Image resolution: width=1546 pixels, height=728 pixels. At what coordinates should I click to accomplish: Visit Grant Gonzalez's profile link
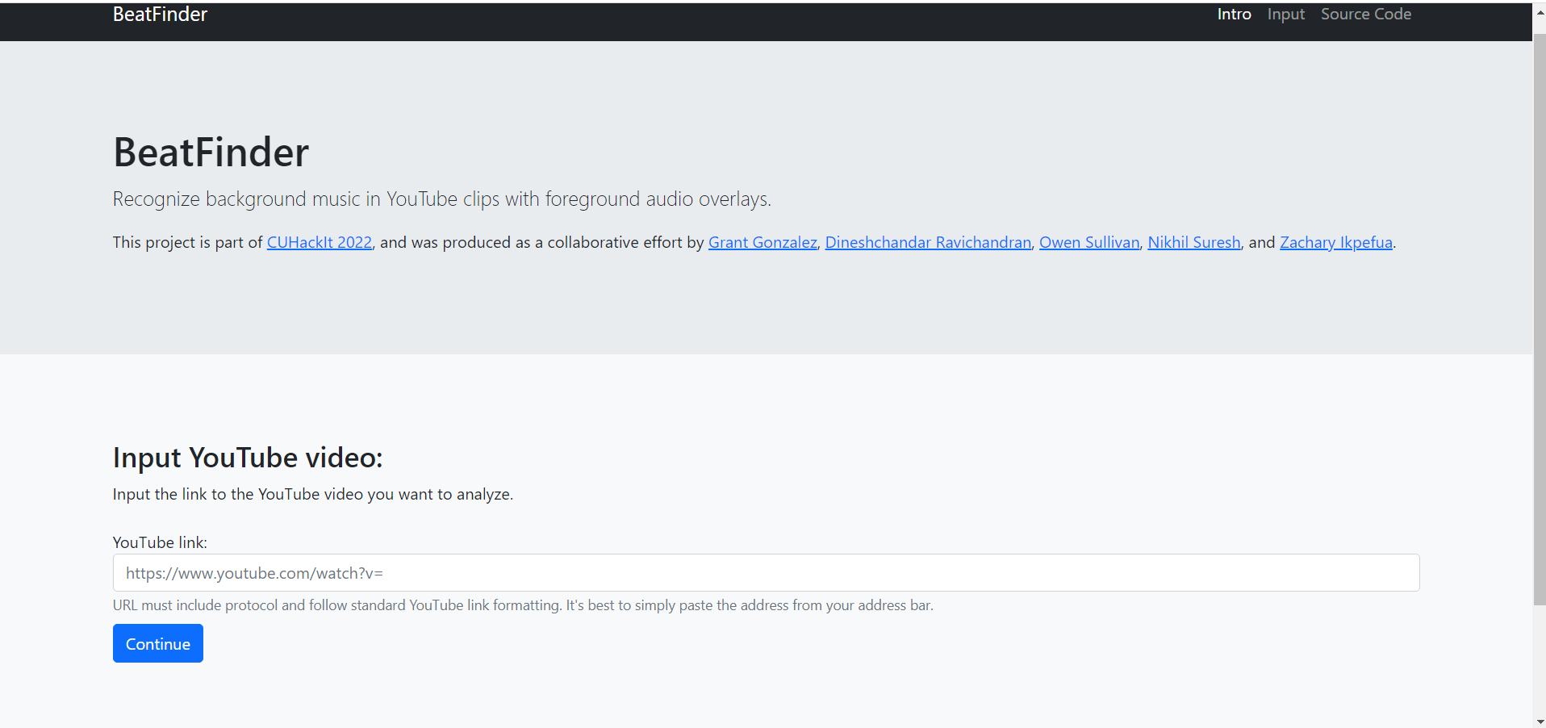(x=762, y=242)
